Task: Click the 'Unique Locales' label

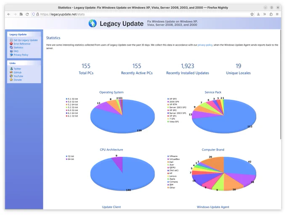Action: click(x=238, y=73)
